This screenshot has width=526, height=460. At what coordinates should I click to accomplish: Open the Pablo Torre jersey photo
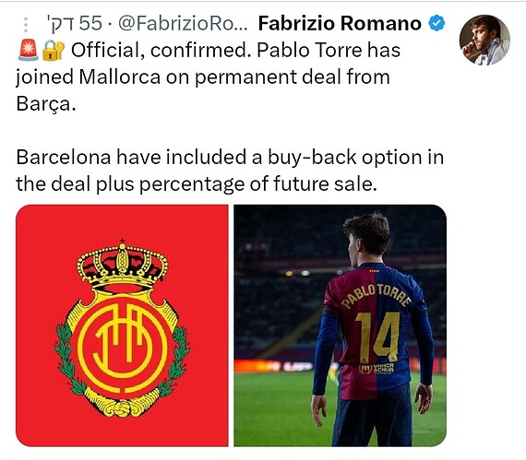(x=341, y=325)
